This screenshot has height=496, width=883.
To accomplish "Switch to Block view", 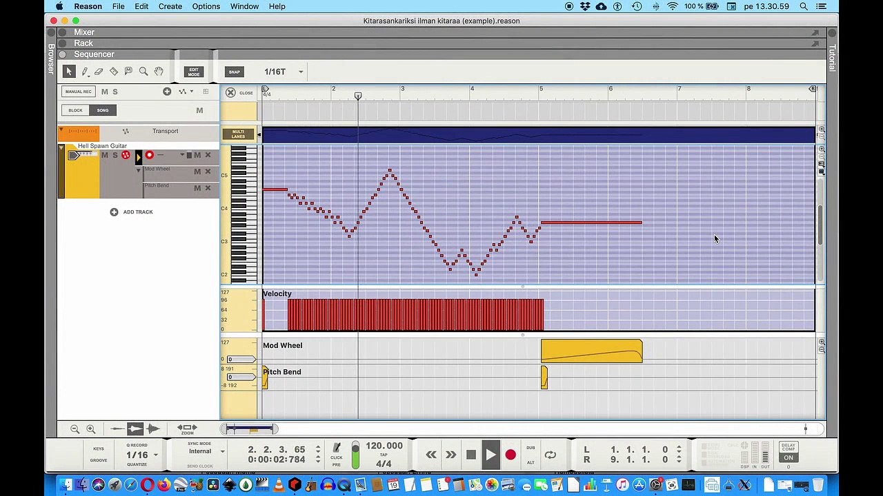I will pos(75,110).
